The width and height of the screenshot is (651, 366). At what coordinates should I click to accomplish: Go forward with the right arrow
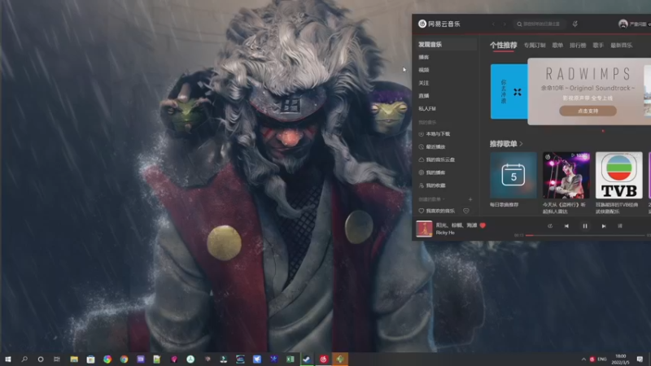pyautogui.click(x=505, y=24)
